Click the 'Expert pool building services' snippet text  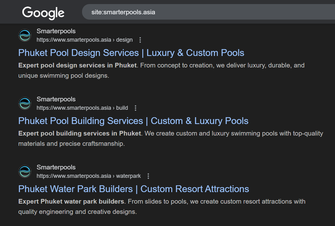click(80, 133)
